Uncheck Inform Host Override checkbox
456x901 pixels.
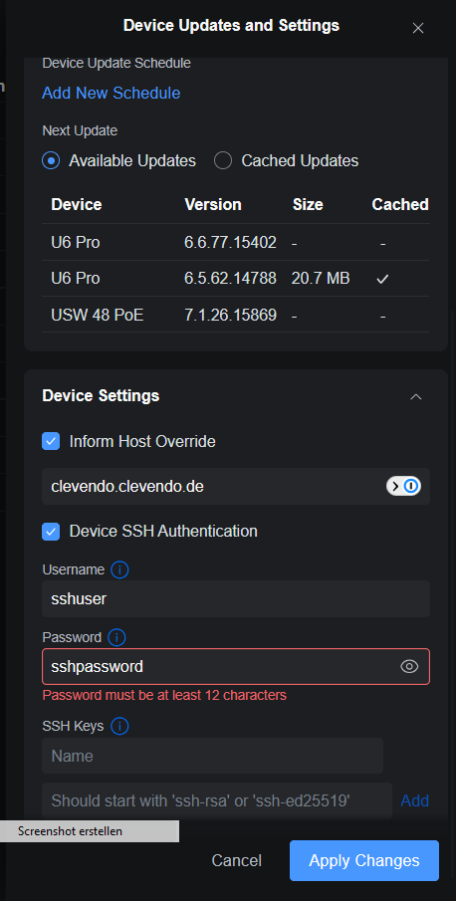(x=51, y=441)
